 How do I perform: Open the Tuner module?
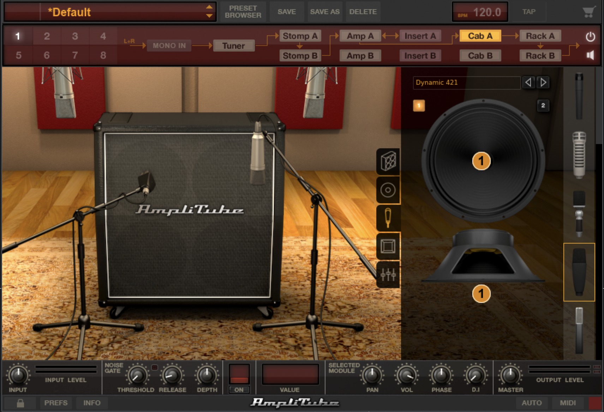click(234, 46)
